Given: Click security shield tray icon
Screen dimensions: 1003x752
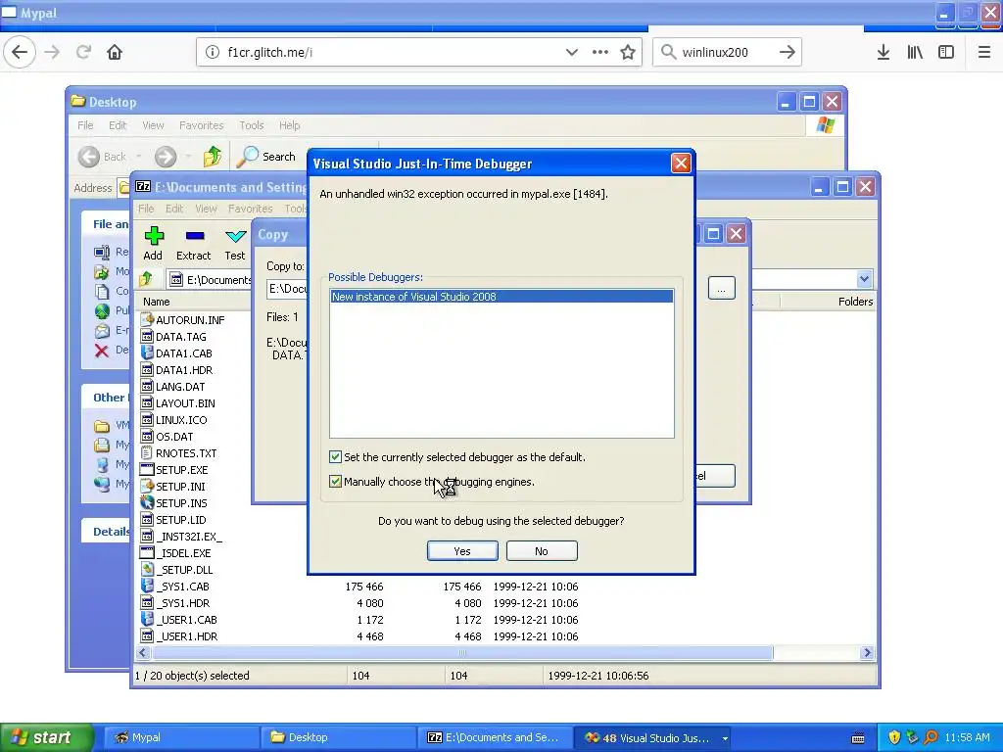Looking at the screenshot, I should [x=894, y=737].
